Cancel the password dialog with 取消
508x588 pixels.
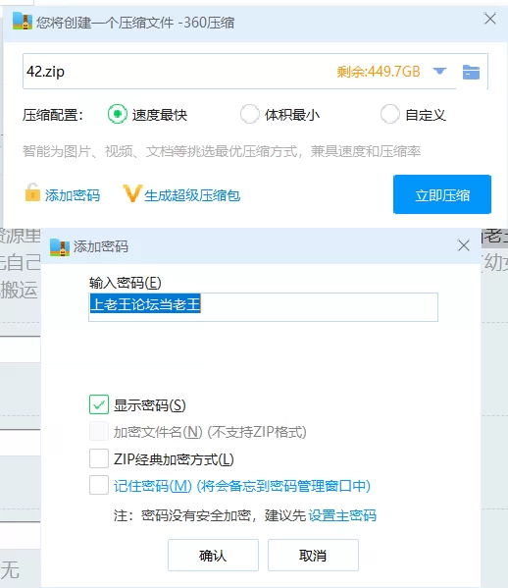point(313,555)
